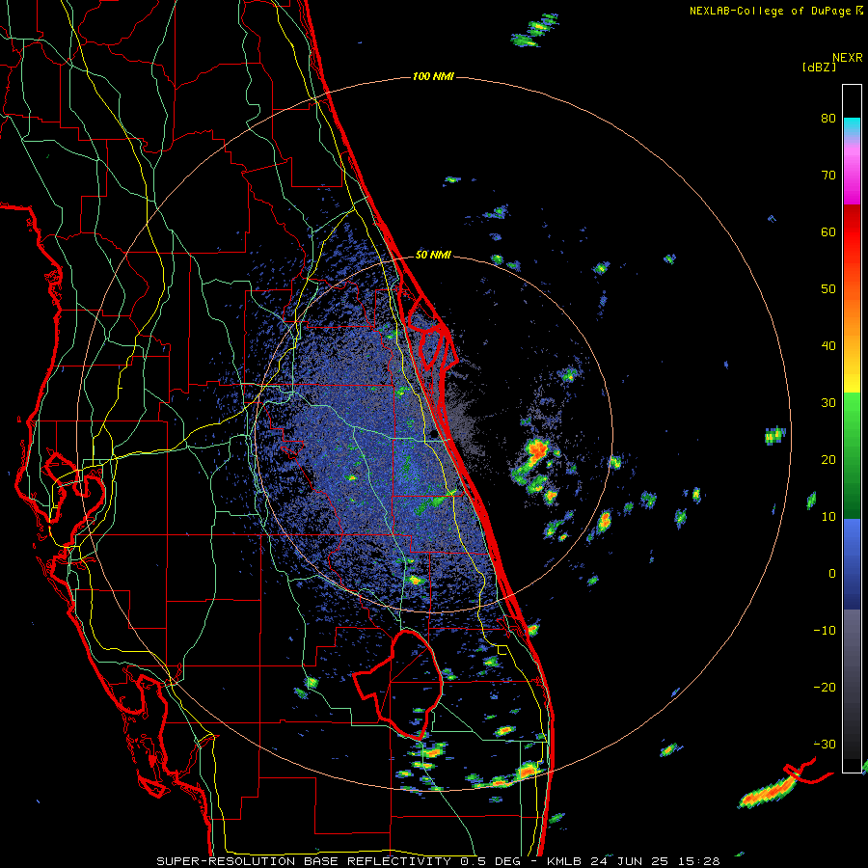Image resolution: width=868 pixels, height=868 pixels.
Task: Click the KMLB 24 JUN 25 15:28 timestamp
Action: (x=634, y=861)
